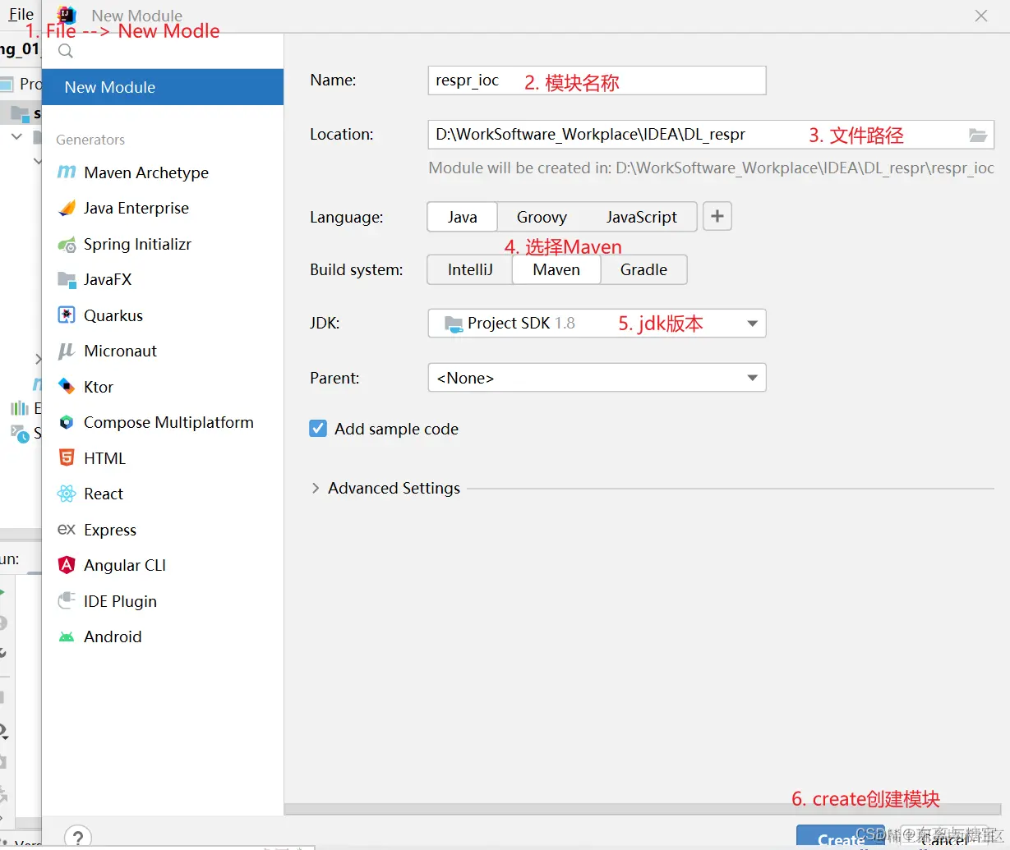Click the Cancel button
Screen dimensions: 1010x850
tap(943, 838)
